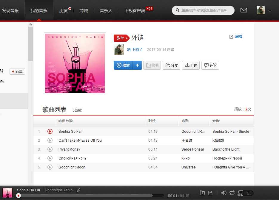Open artist Goodnight R... in row one
The image size is (279, 200).
pyautogui.click(x=193, y=131)
